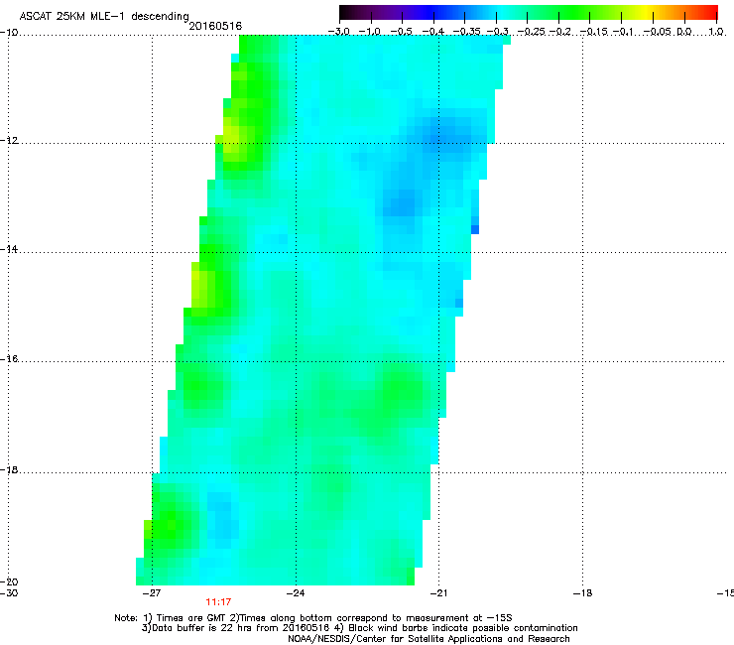The image size is (734, 645).
Task: Click the -3.0 colorbar tick label
Action: [x=338, y=32]
